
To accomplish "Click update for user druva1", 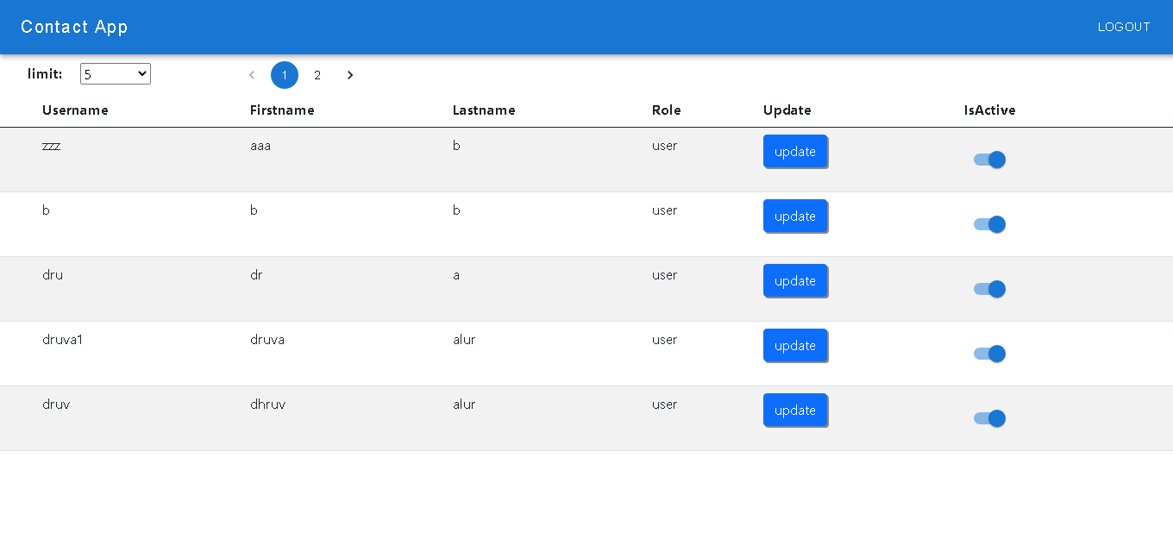I will click(x=795, y=345).
